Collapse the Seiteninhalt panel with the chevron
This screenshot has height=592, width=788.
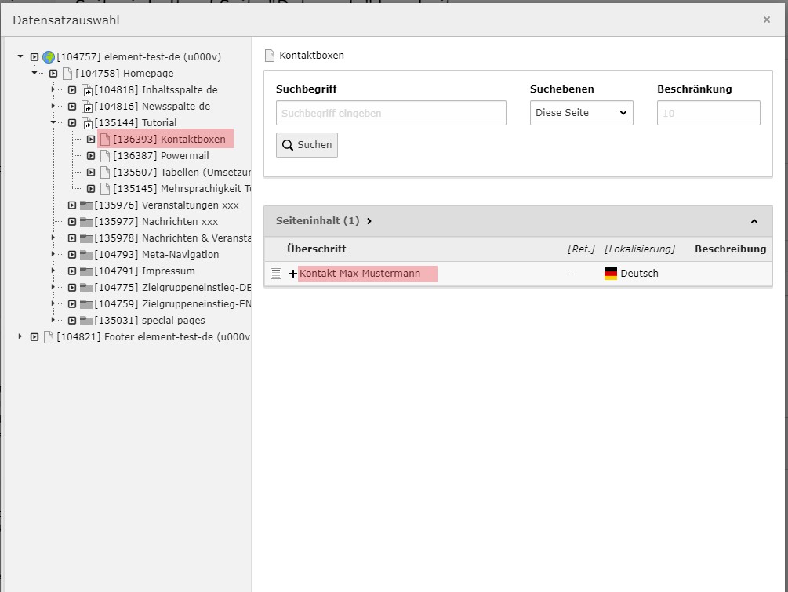[x=754, y=221]
